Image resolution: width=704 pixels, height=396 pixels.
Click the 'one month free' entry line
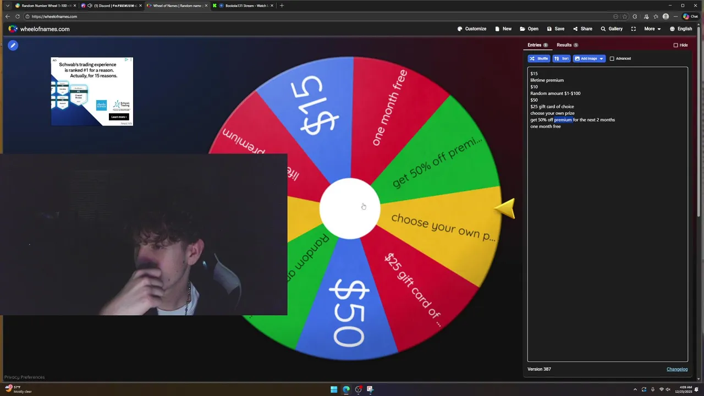point(546,127)
